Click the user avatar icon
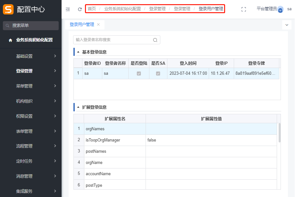 coord(281,10)
